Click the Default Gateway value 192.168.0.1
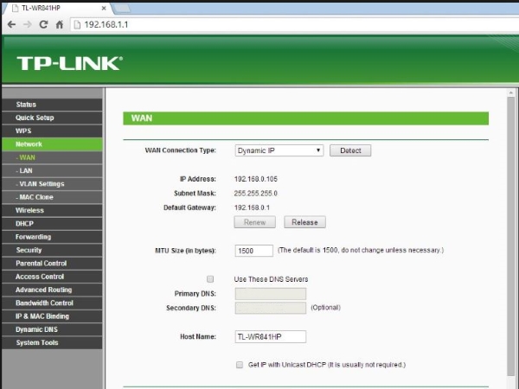 pyautogui.click(x=252, y=207)
